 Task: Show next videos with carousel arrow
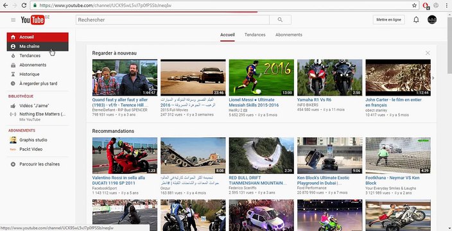[x=433, y=78]
